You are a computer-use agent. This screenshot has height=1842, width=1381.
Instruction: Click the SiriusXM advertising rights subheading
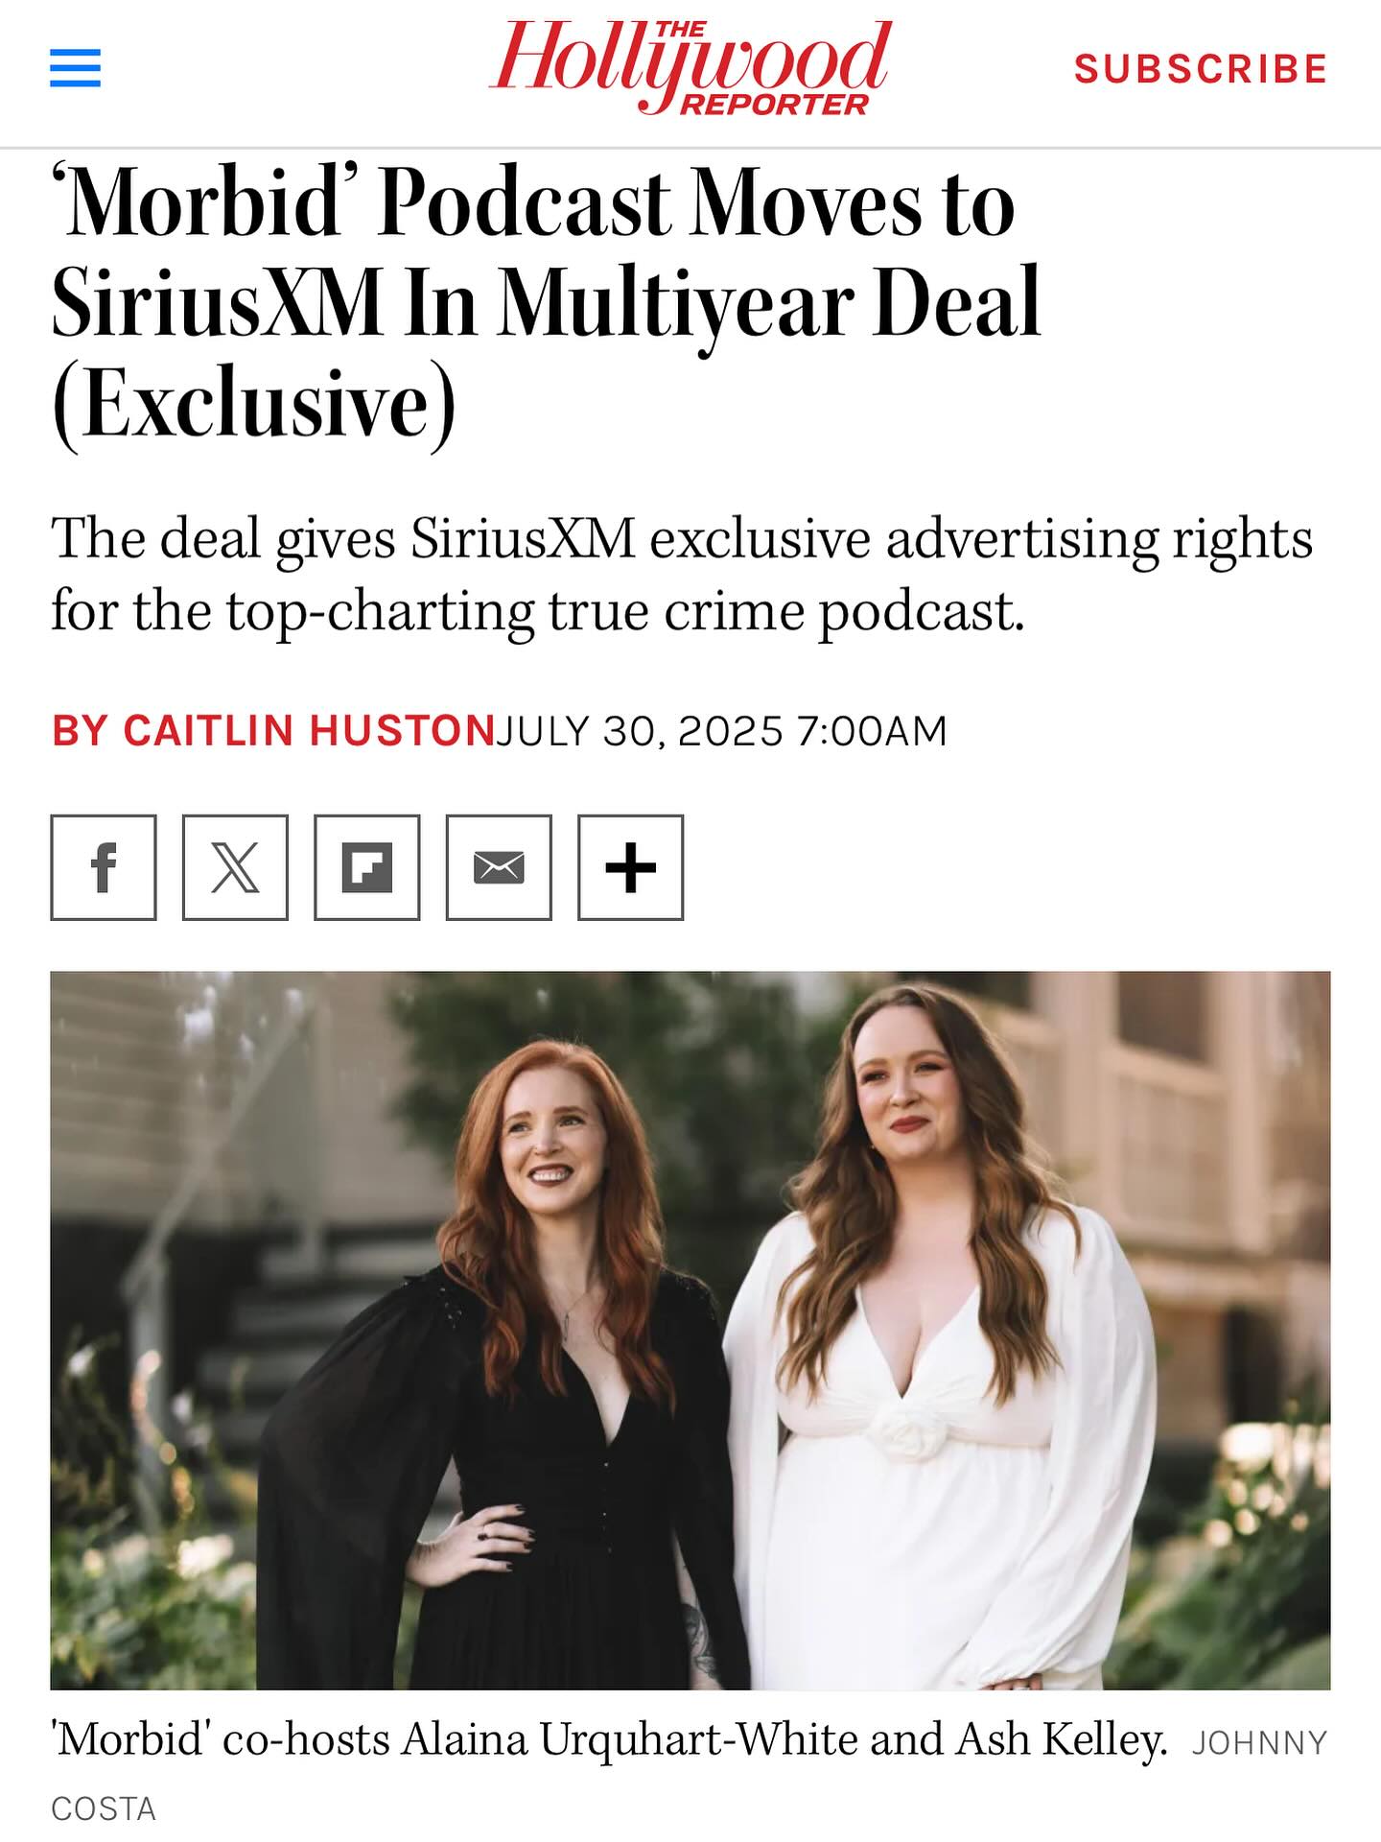pyautogui.click(x=682, y=574)
